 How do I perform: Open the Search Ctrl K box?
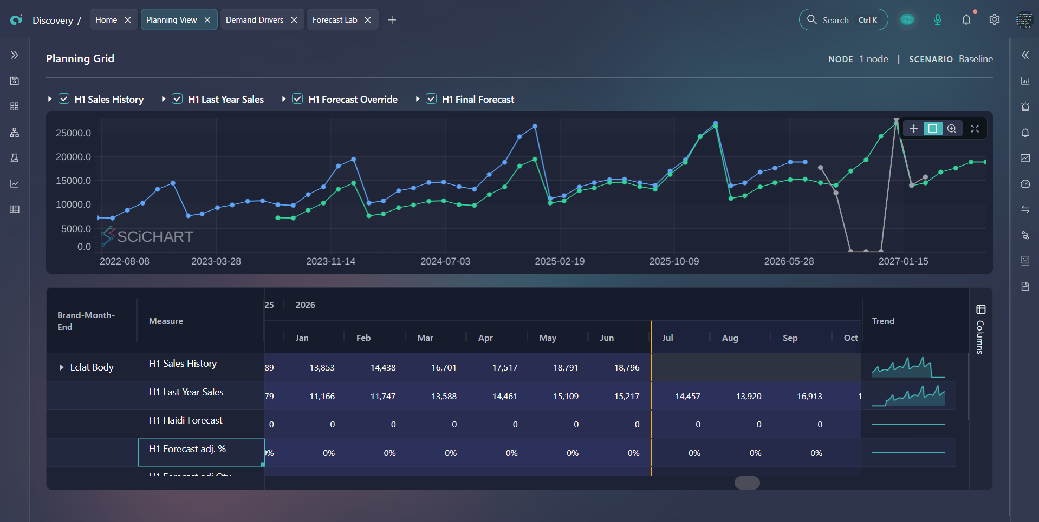pos(843,20)
